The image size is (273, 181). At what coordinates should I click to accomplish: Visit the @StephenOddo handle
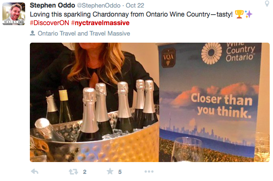99,5
